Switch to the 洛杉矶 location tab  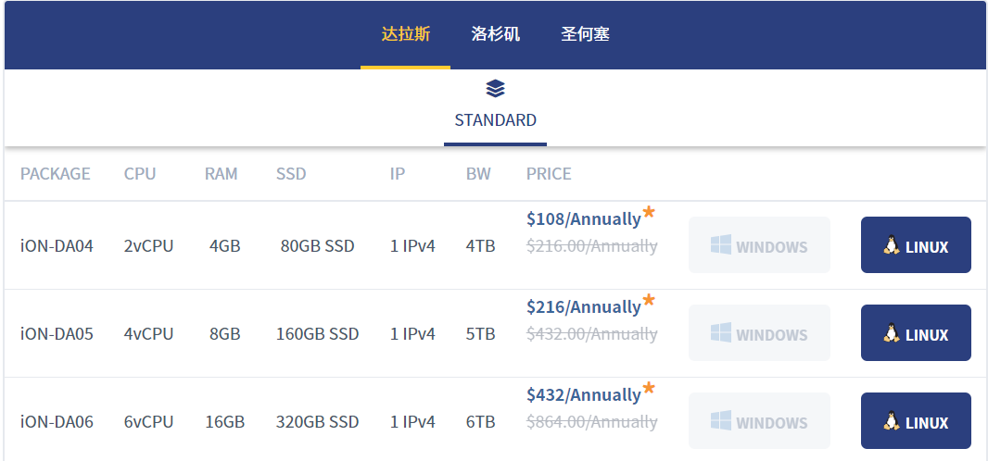coord(495,35)
